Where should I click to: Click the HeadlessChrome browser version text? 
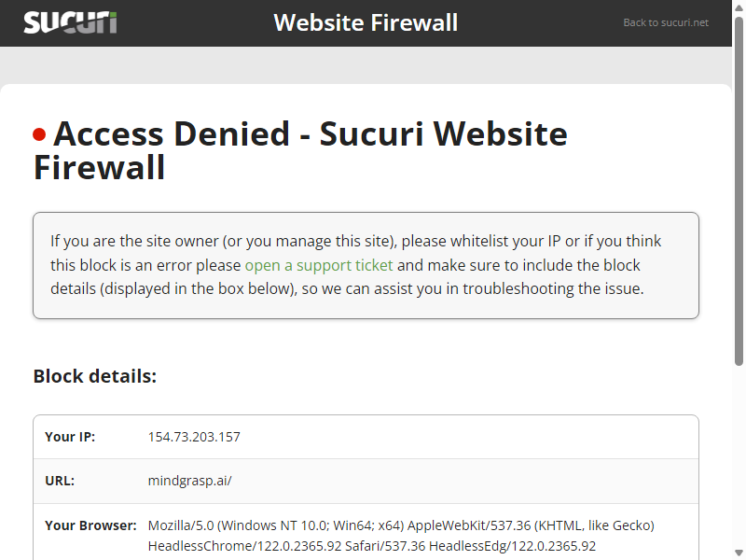coord(245,546)
